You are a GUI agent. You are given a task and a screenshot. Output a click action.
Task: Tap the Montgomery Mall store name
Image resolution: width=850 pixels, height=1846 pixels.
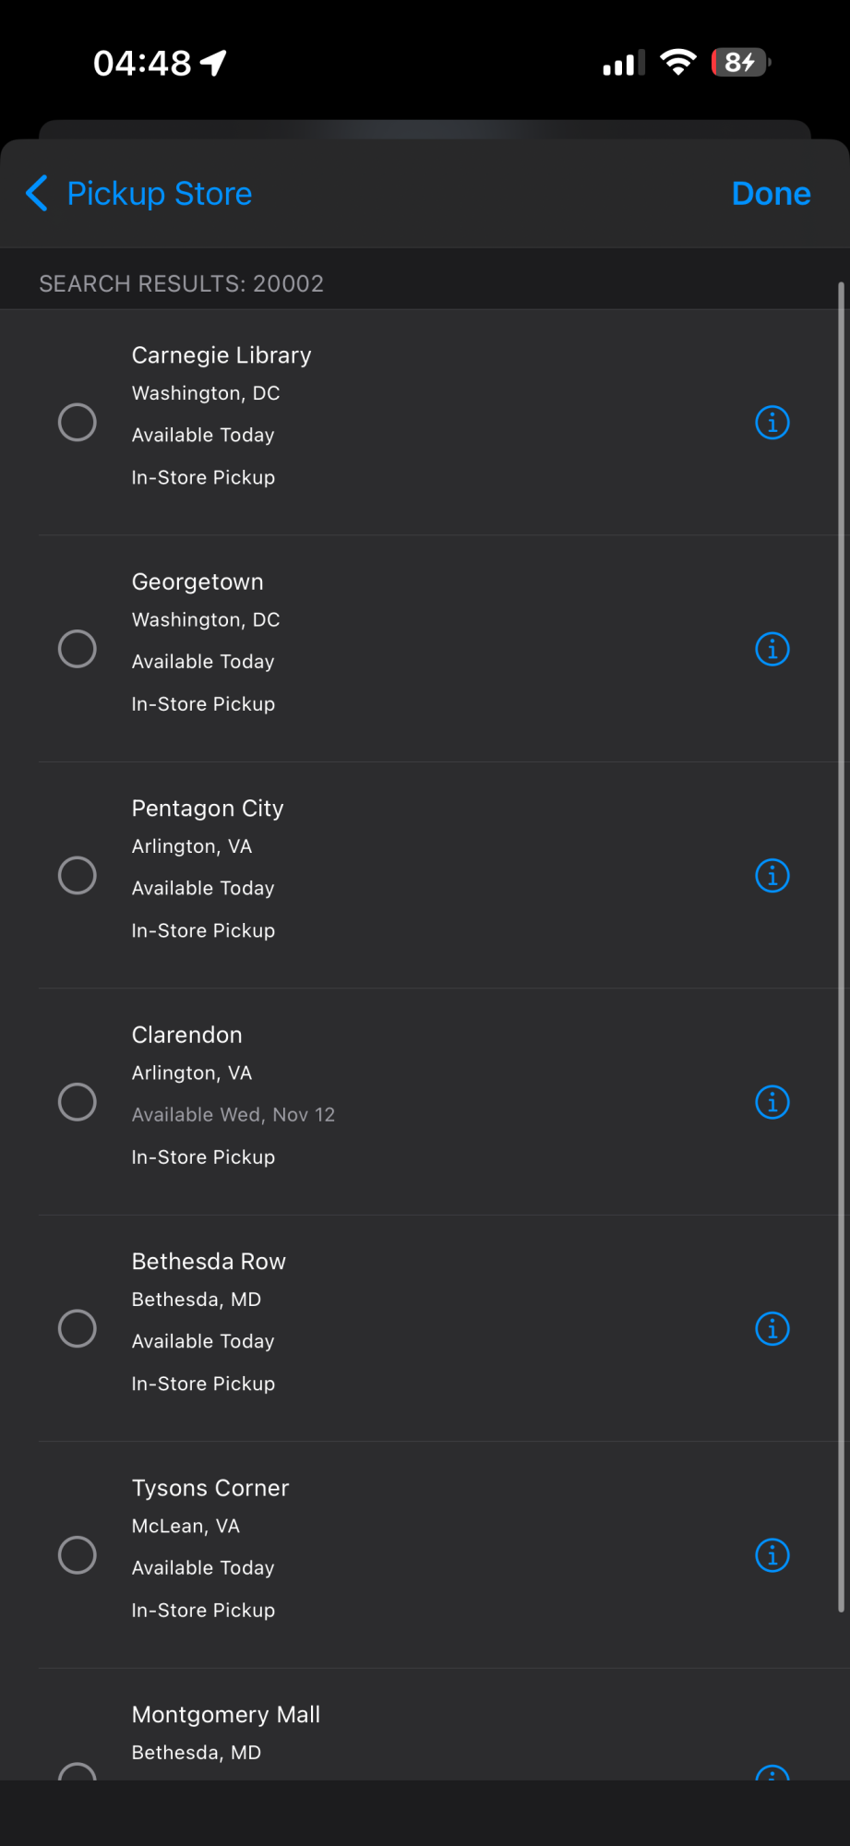coord(226,1715)
